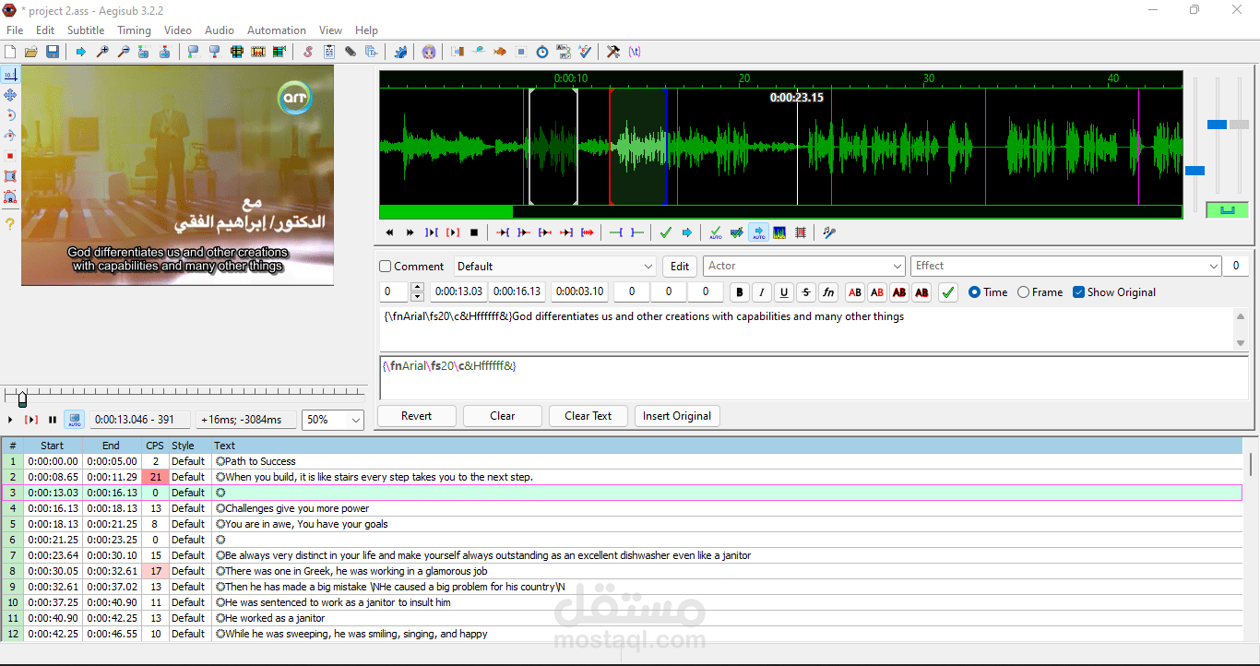Viewport: 1260px width, 666px height.
Task: Click the Revert button
Action: click(x=416, y=416)
